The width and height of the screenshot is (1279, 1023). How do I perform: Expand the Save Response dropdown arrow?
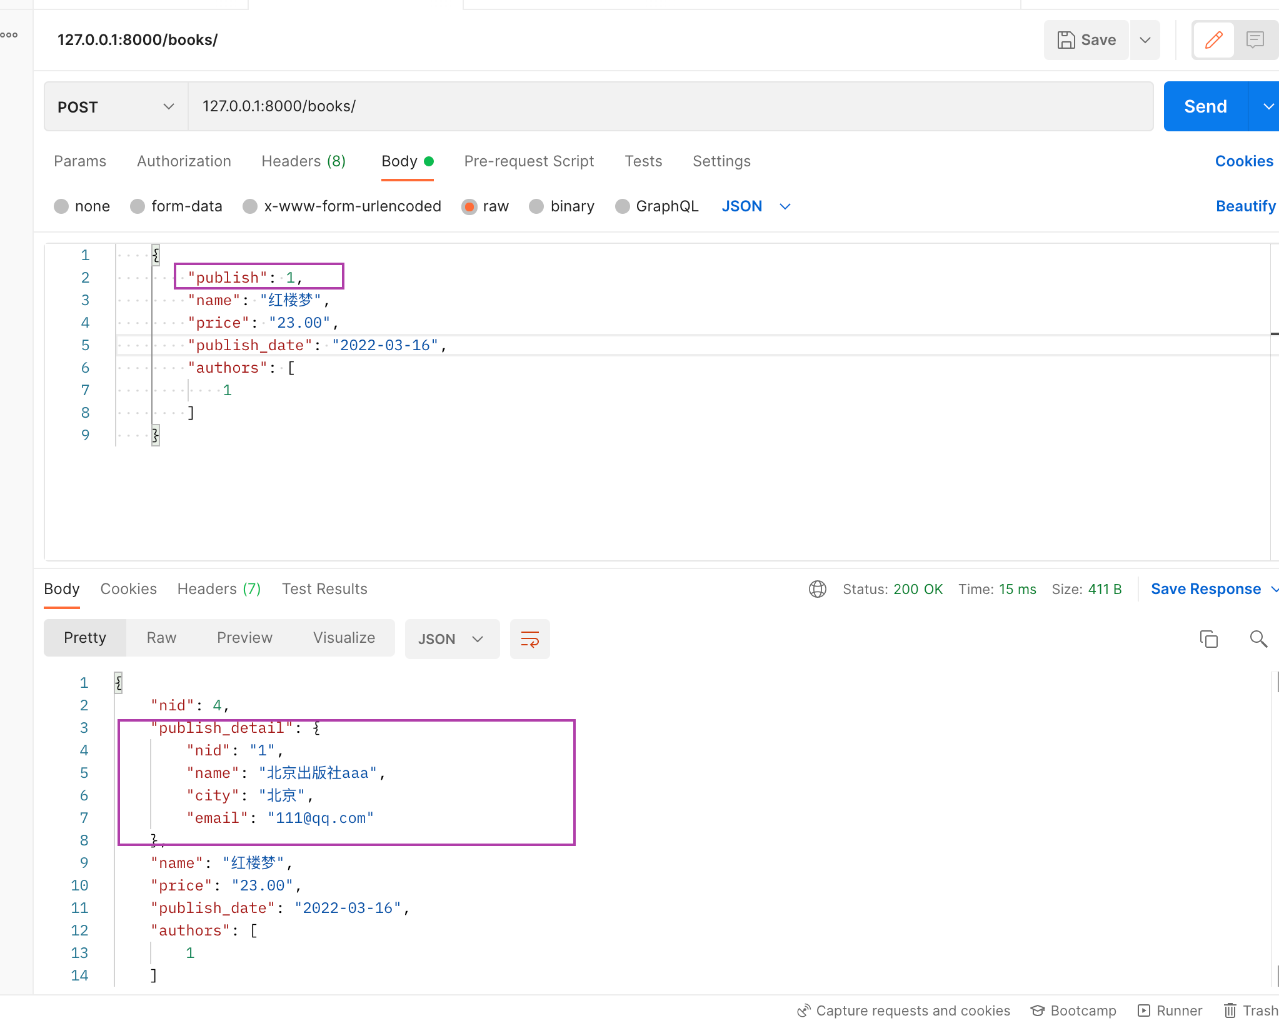[x=1274, y=589]
